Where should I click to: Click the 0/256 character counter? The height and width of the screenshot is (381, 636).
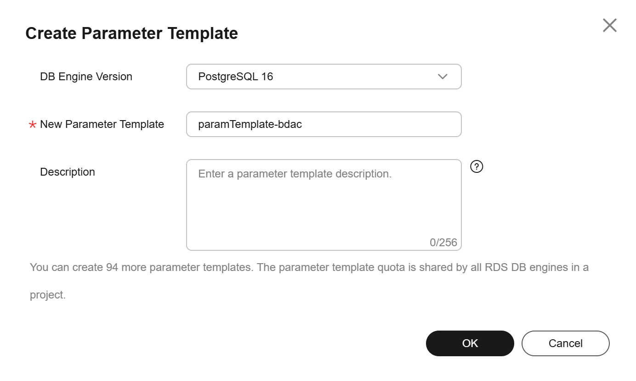443,243
